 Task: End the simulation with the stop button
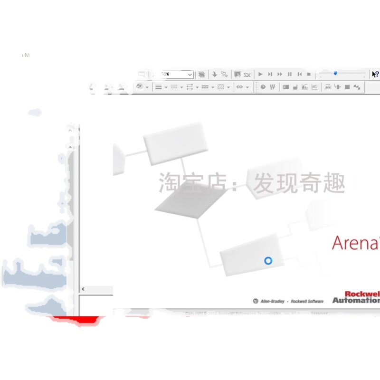[x=309, y=74]
